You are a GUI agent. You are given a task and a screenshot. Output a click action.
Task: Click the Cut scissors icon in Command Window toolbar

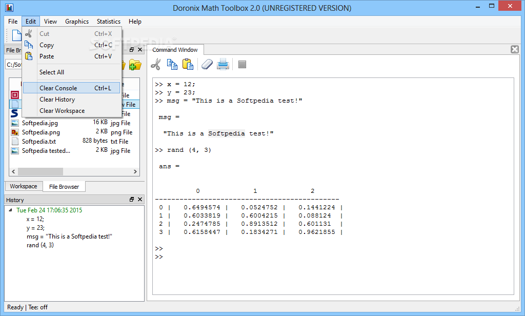[x=156, y=64]
